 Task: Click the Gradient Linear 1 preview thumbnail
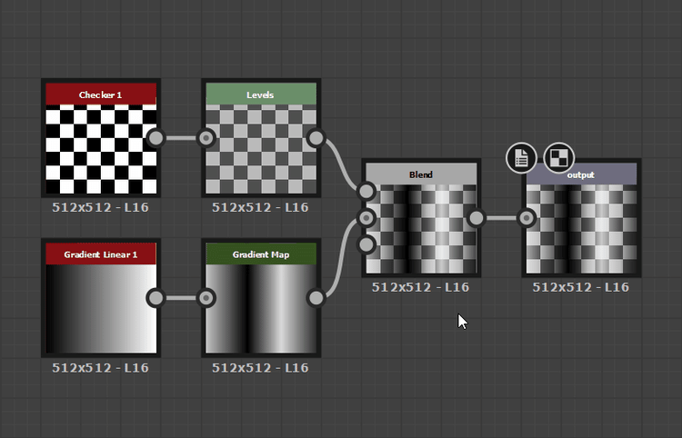[101, 309]
